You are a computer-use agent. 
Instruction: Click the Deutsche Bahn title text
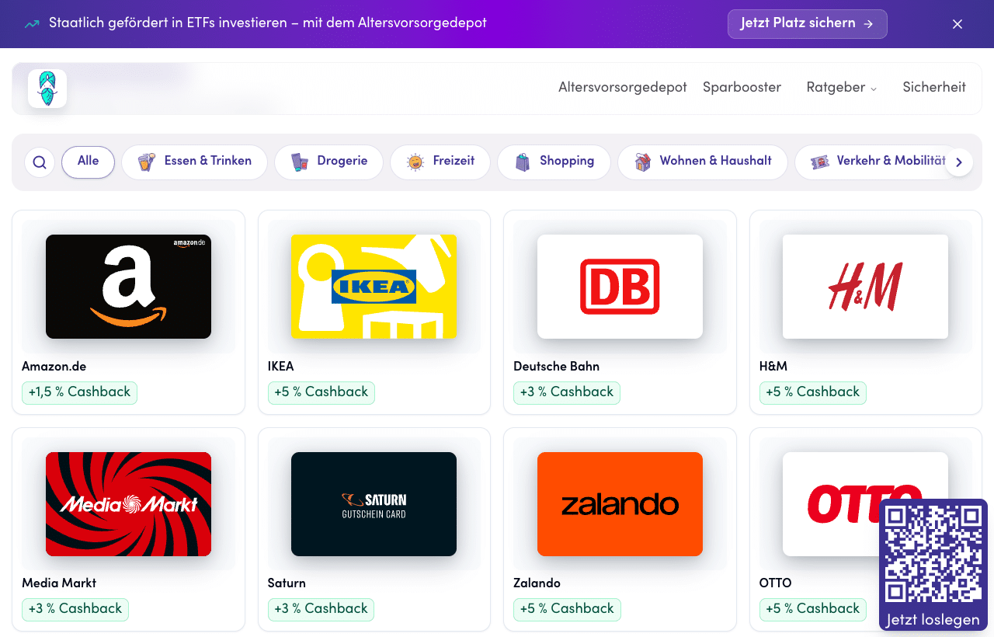(x=556, y=367)
